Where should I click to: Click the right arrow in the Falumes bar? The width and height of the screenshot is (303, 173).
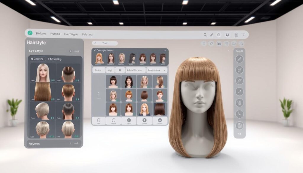76,143
